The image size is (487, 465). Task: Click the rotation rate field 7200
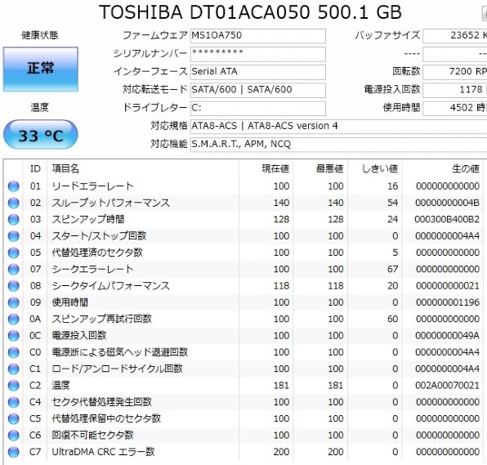click(x=455, y=72)
